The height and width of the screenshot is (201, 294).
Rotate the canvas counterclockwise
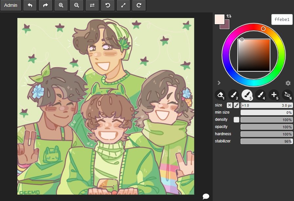tap(108, 6)
